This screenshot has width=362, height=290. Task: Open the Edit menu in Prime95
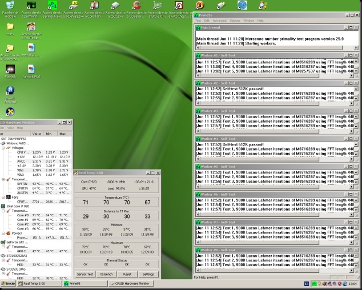(x=207, y=21)
